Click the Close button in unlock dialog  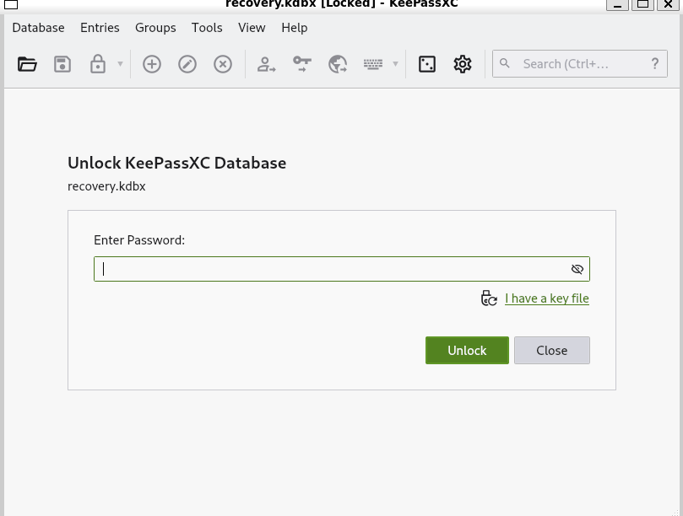[552, 350]
